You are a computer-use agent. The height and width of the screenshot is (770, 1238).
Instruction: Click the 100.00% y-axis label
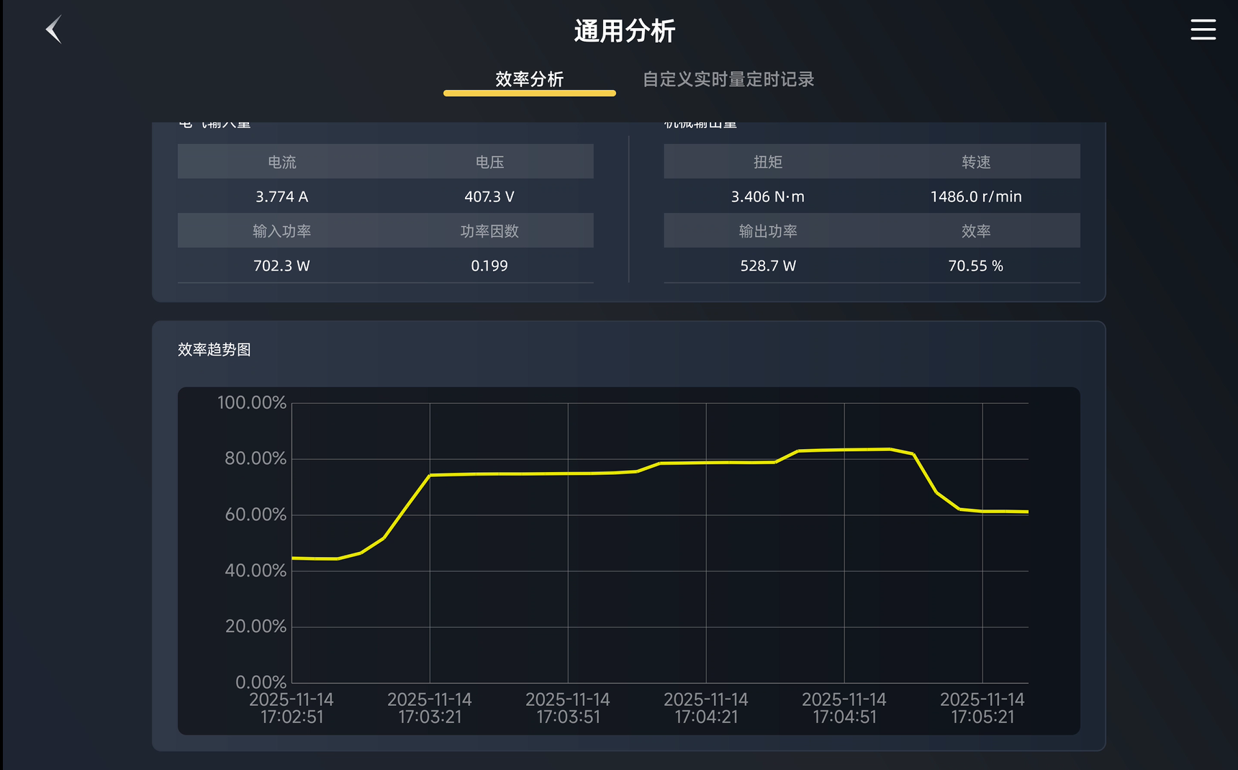(x=252, y=402)
